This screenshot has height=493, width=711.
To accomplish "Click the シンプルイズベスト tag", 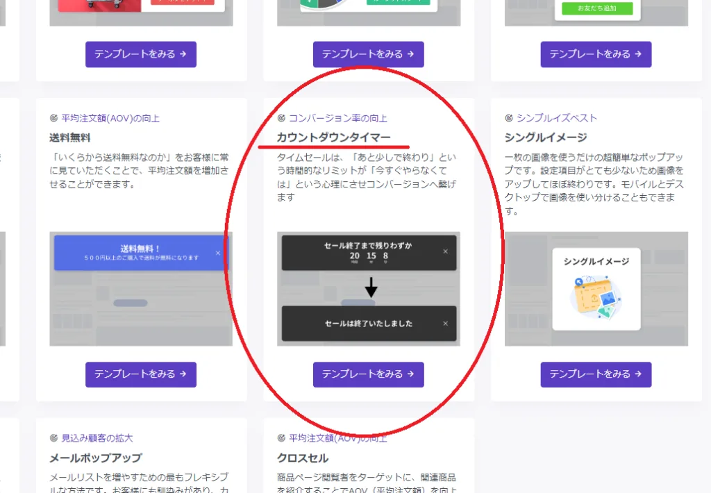I will point(556,118).
